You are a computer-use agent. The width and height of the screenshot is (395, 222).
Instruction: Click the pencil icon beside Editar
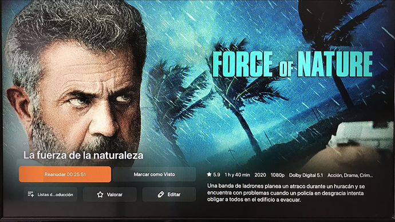point(161,195)
